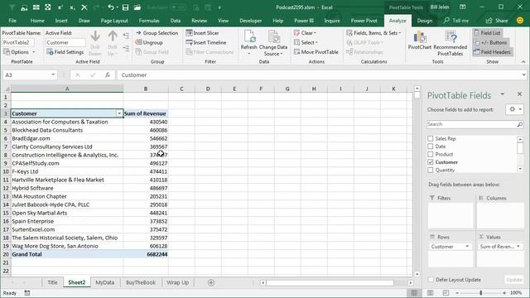Screen dimensions: 530x298
Task: Open the Title sheet tab
Action: (x=52, y=282)
